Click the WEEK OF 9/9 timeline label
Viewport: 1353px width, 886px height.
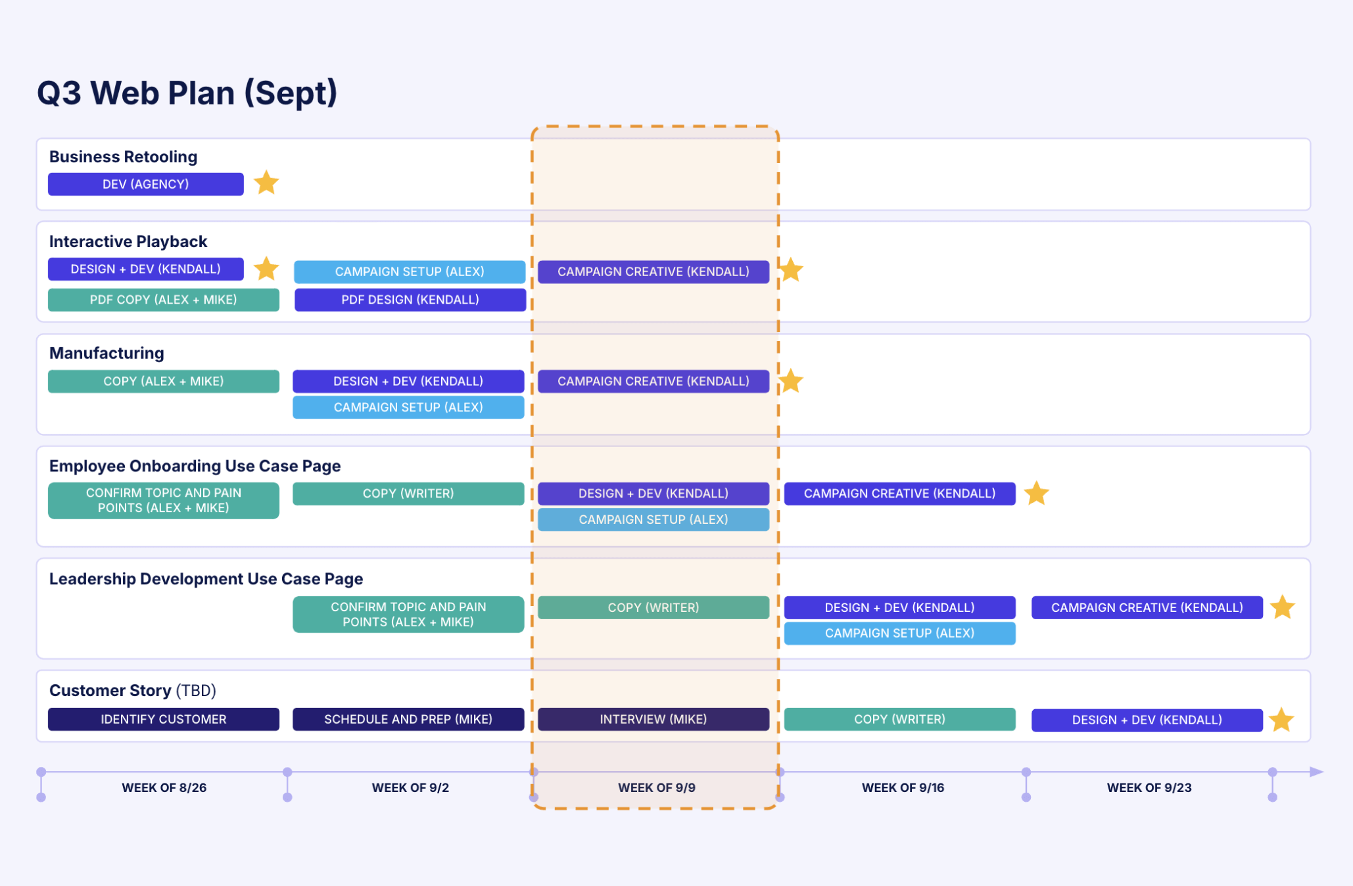click(656, 787)
